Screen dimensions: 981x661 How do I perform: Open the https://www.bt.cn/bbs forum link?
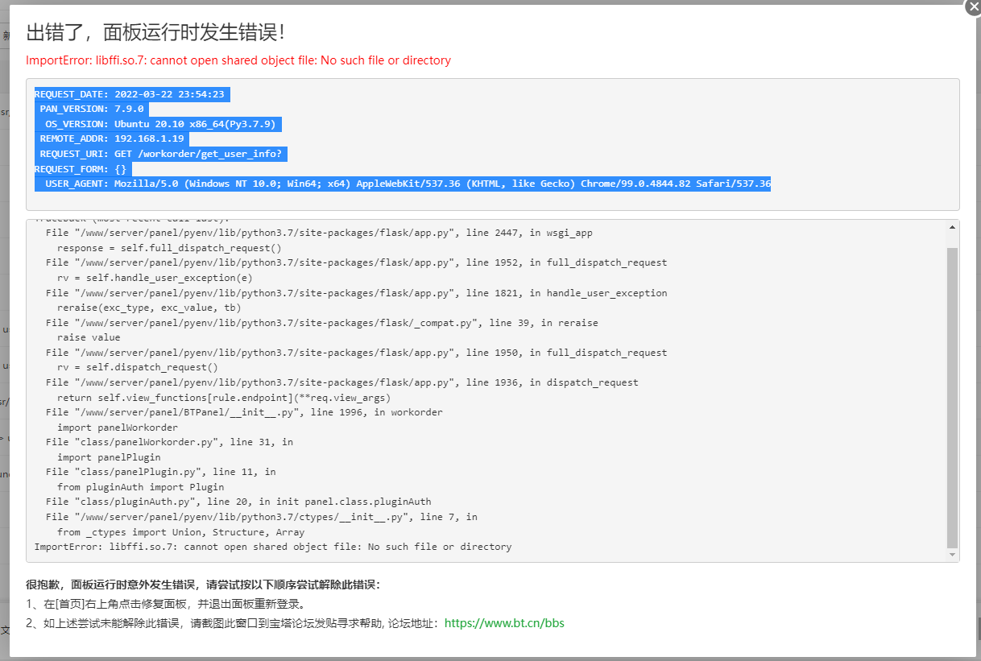pos(504,623)
